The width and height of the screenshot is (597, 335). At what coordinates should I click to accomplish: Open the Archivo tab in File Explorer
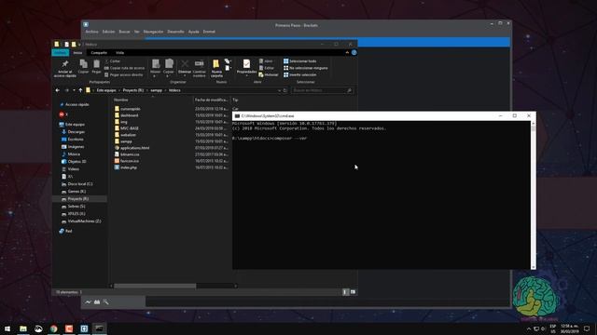(60, 53)
